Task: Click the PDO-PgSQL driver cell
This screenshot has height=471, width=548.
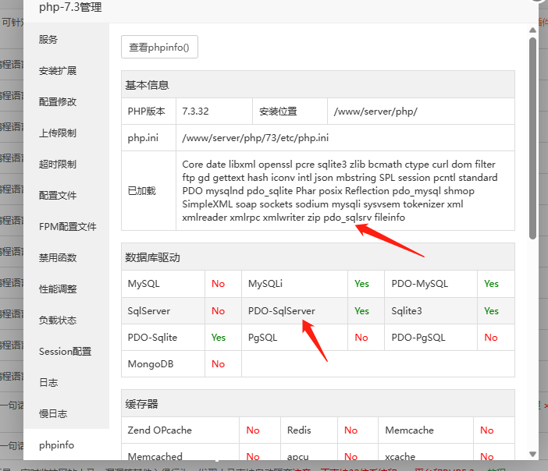Action: click(x=431, y=338)
